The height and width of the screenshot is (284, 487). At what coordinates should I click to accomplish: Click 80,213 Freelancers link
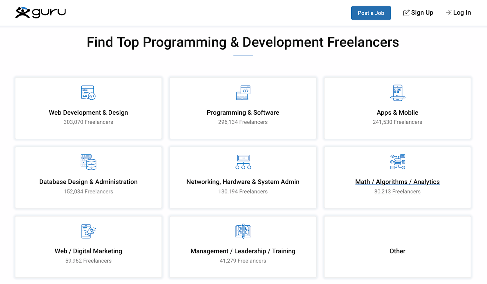(x=398, y=192)
